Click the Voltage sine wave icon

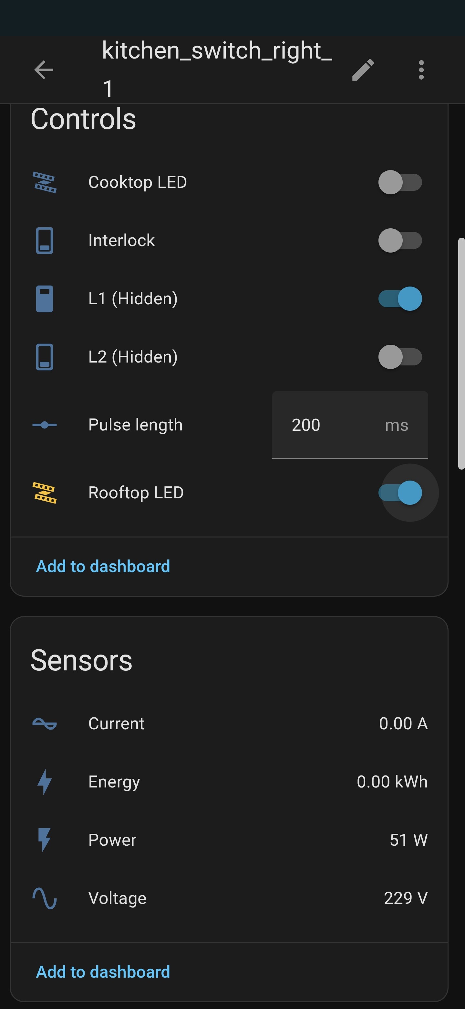(45, 898)
